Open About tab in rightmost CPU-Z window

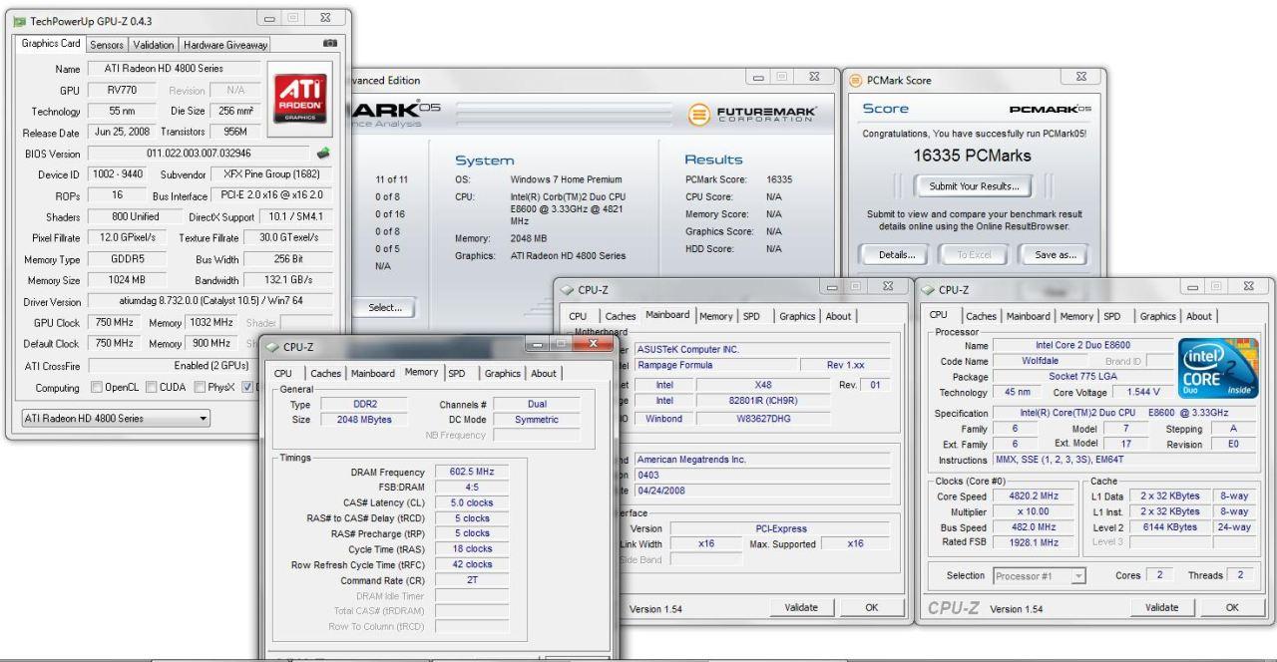pos(1199,316)
